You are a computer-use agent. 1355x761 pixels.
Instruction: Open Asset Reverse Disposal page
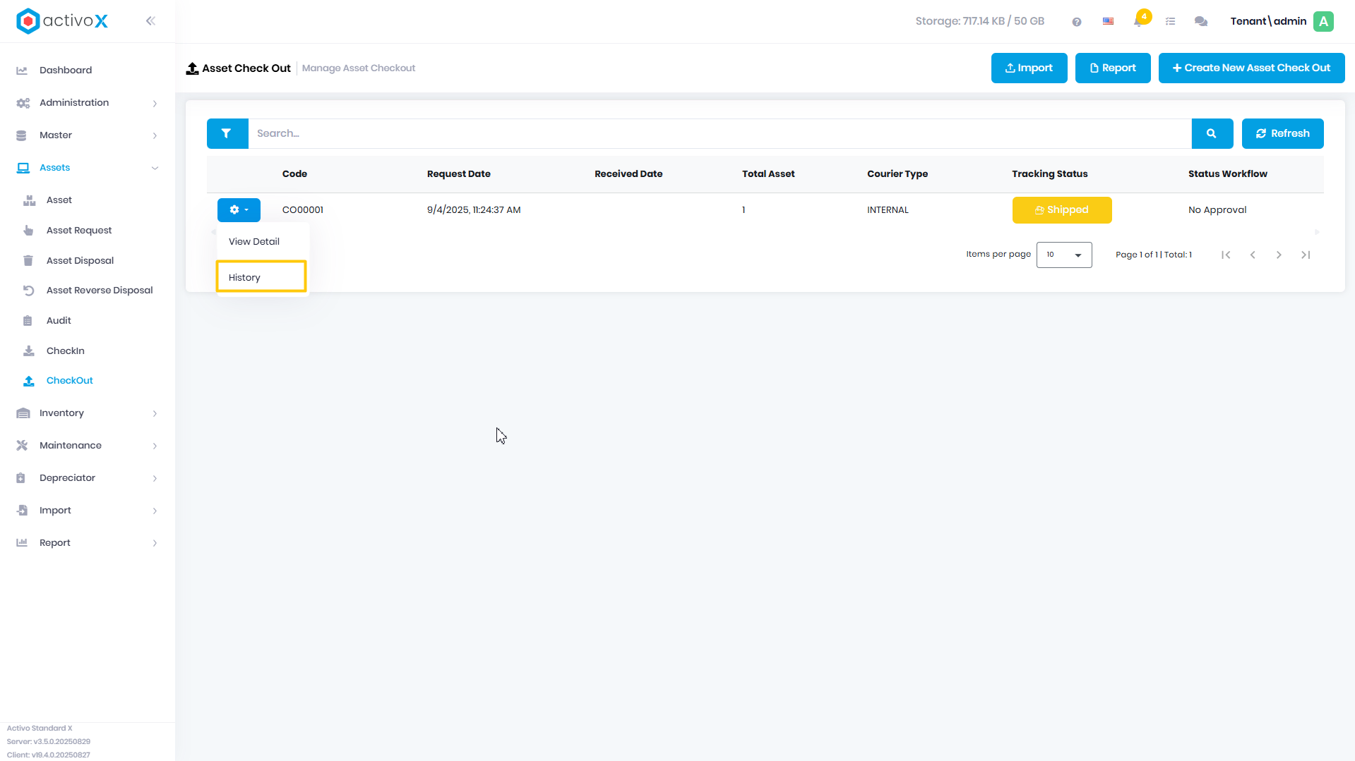pos(100,291)
